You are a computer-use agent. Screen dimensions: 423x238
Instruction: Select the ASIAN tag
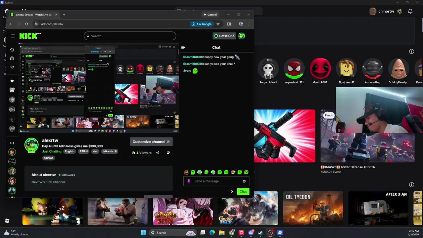[x=83, y=151]
